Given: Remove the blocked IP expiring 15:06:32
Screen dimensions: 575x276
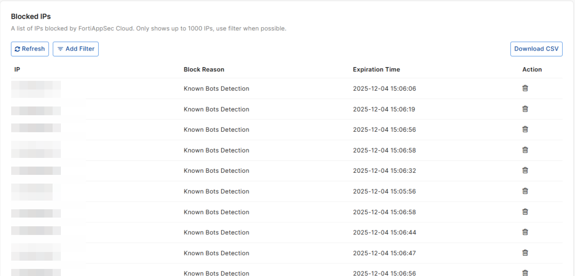Looking at the screenshot, I should click(x=525, y=170).
